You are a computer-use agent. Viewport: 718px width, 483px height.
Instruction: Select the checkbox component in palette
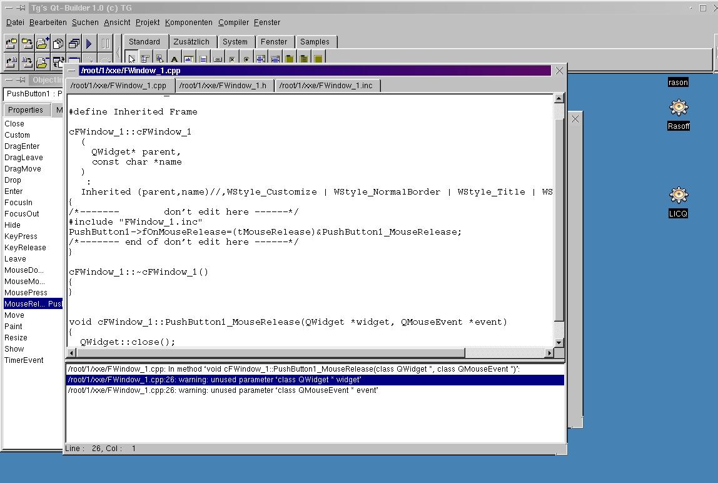click(x=232, y=59)
